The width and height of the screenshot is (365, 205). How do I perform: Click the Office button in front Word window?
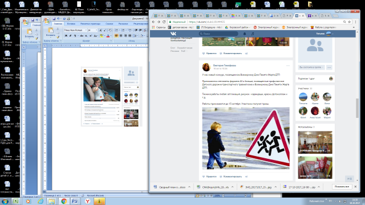pos(47,20)
